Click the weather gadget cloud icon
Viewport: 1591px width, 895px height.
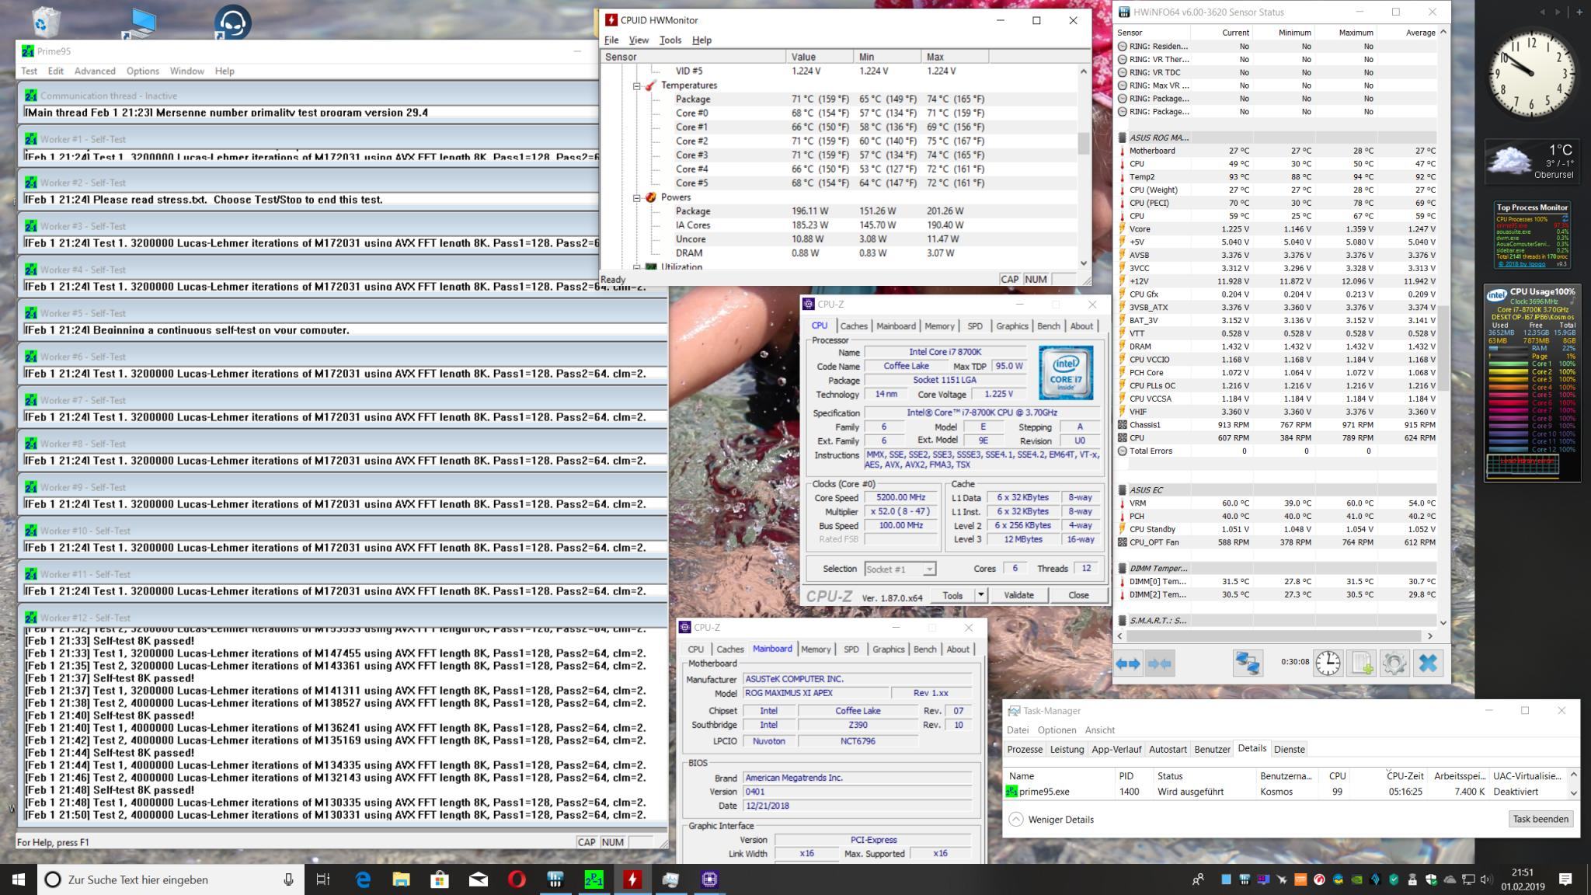(x=1509, y=160)
